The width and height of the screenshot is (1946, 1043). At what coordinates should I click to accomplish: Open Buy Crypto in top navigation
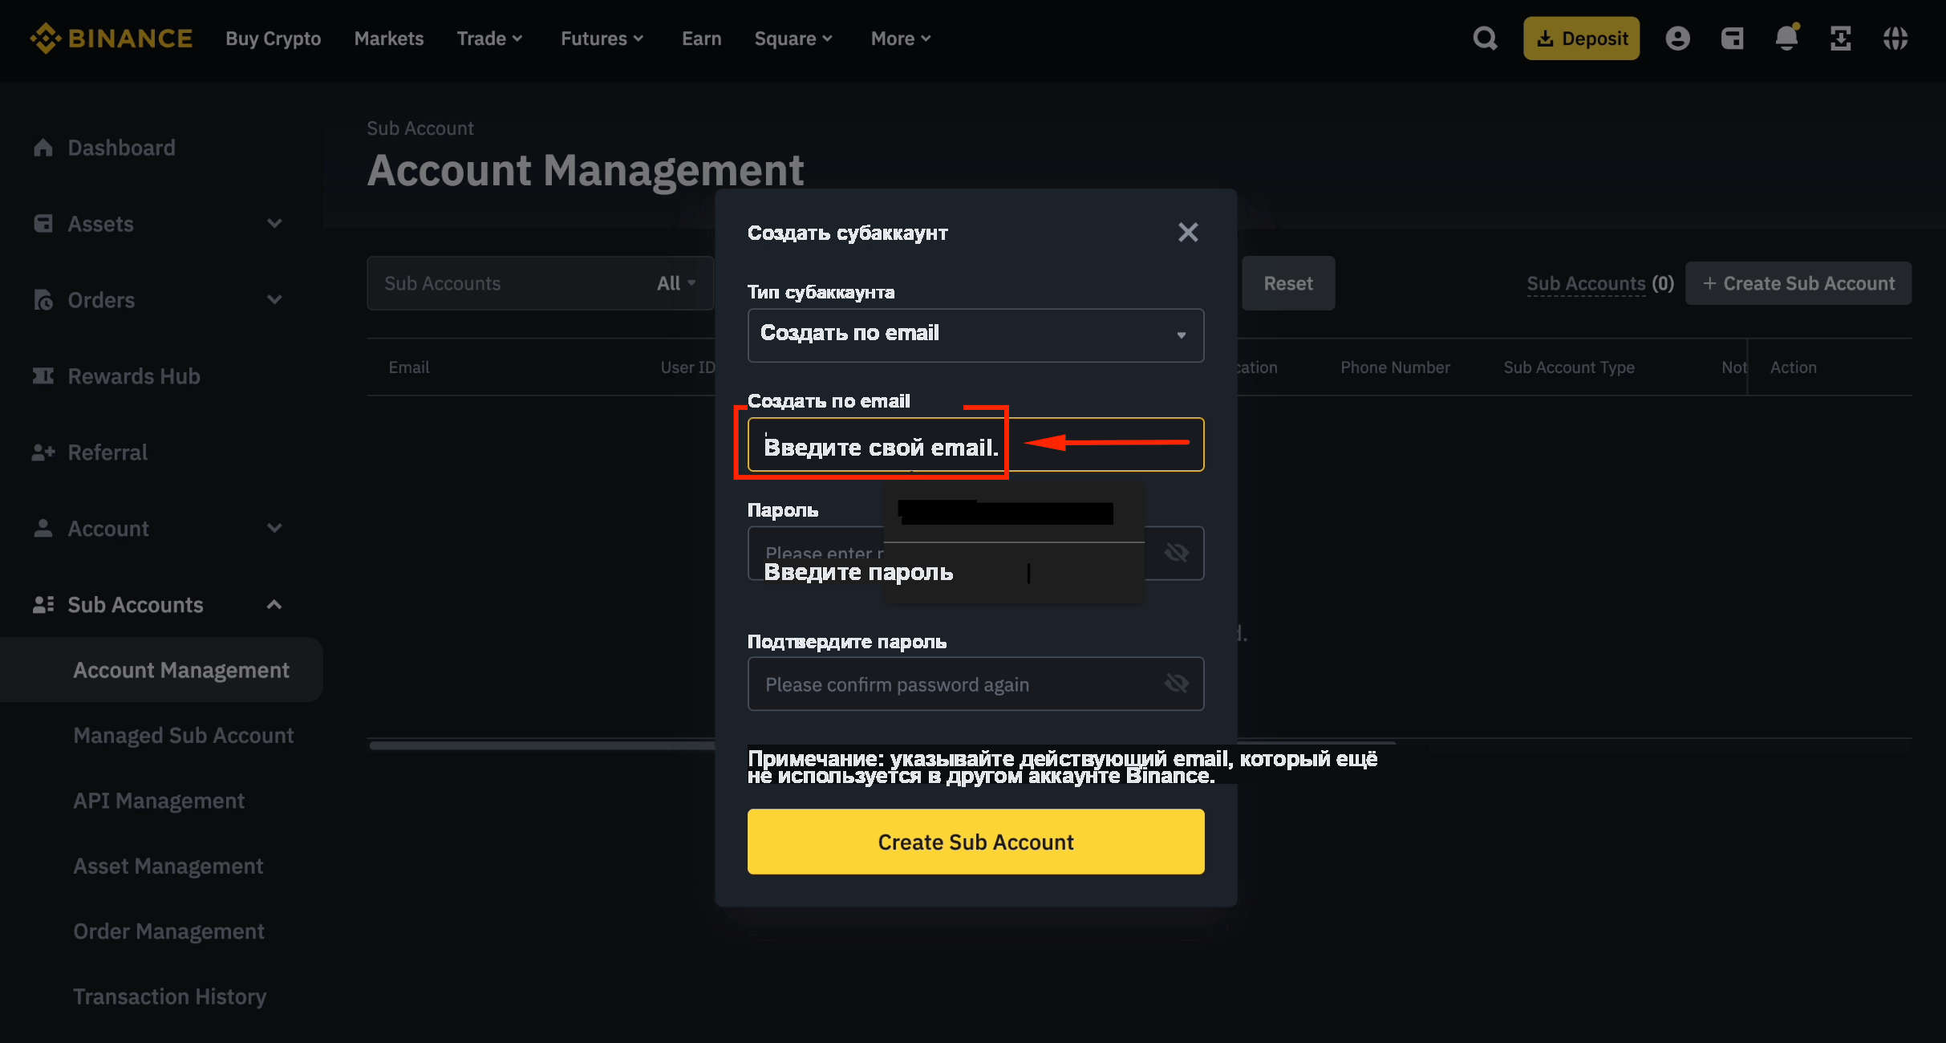pyautogui.click(x=274, y=39)
